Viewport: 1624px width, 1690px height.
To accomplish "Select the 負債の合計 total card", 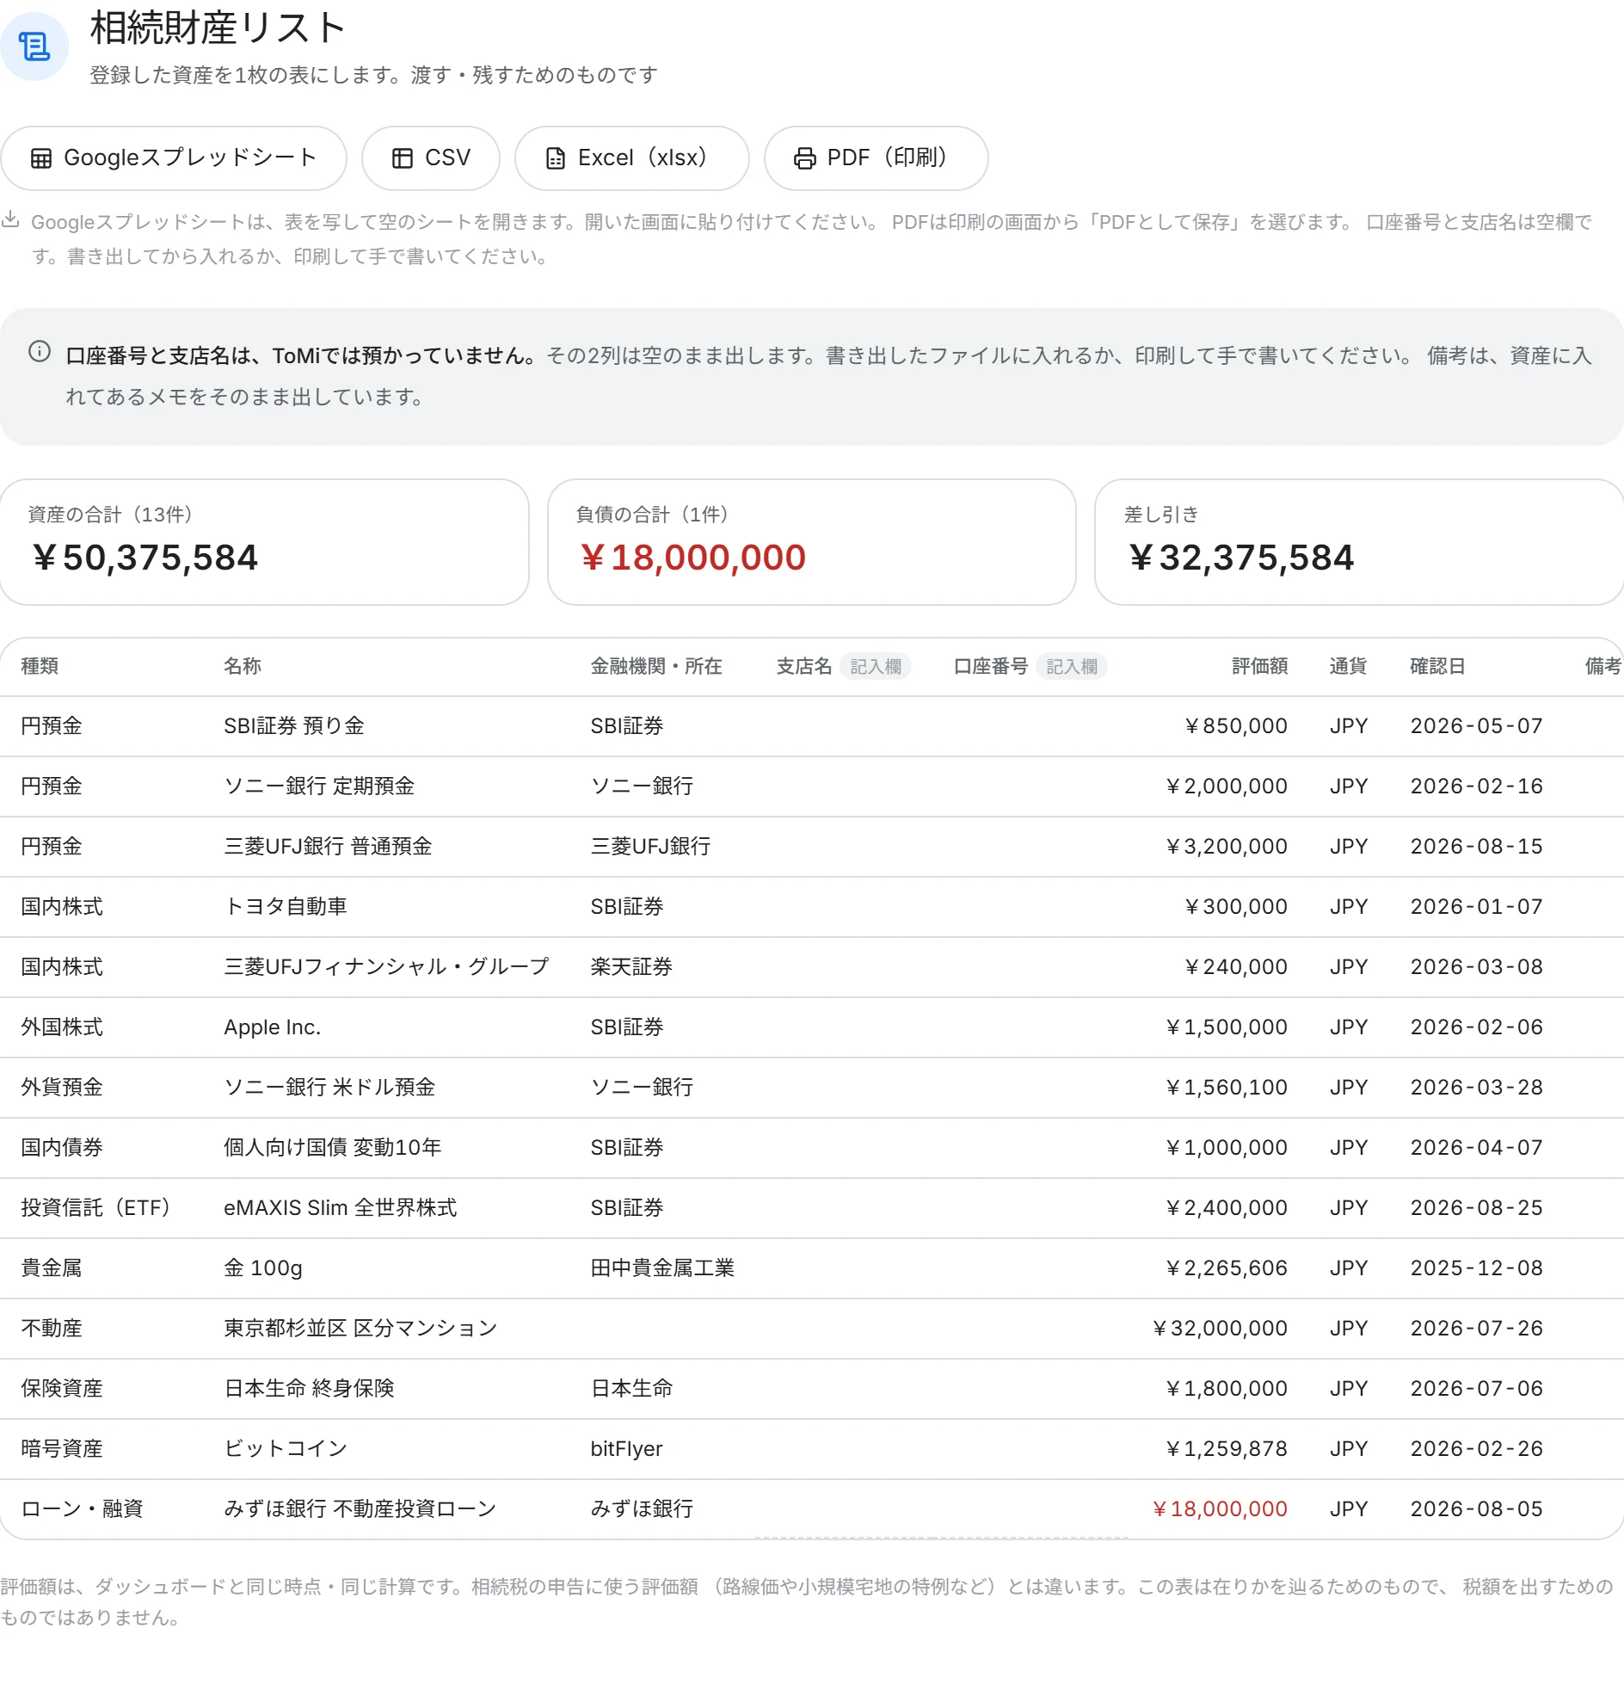I will click(x=811, y=542).
